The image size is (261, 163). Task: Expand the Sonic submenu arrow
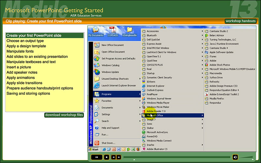[x=202, y=124]
